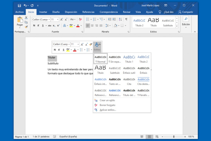The width and height of the screenshot is (211, 141).
Task: Expand font size dropdown in mini toolbar
Action: coord(78,44)
